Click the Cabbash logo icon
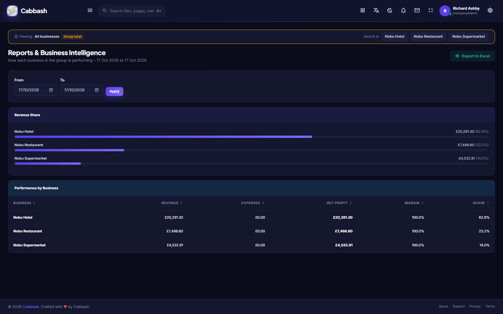 click(12, 11)
